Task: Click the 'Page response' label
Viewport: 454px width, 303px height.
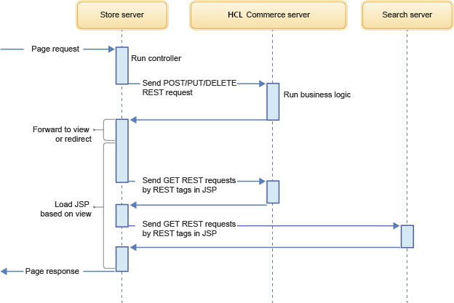Action: point(52,271)
